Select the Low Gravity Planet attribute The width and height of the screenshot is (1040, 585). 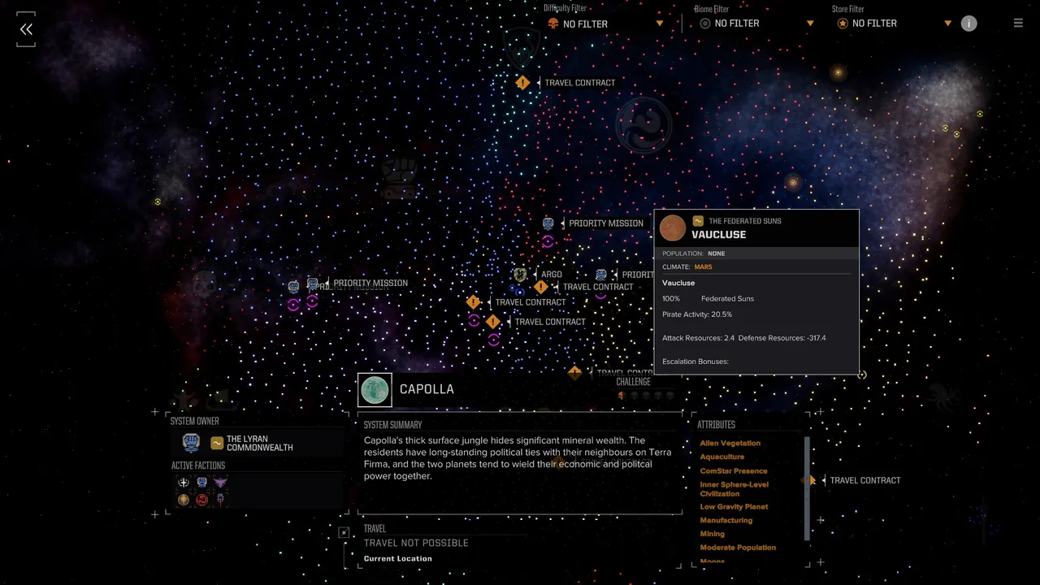[x=734, y=507]
